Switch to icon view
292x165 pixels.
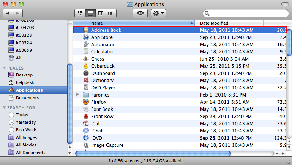coord(80,13)
